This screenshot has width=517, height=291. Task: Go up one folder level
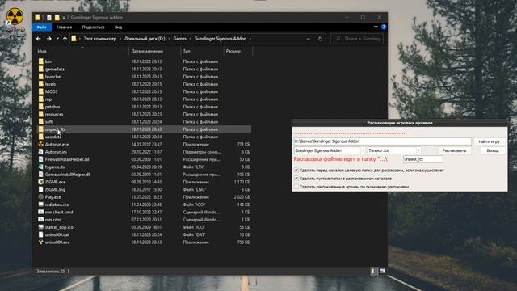tap(65, 39)
